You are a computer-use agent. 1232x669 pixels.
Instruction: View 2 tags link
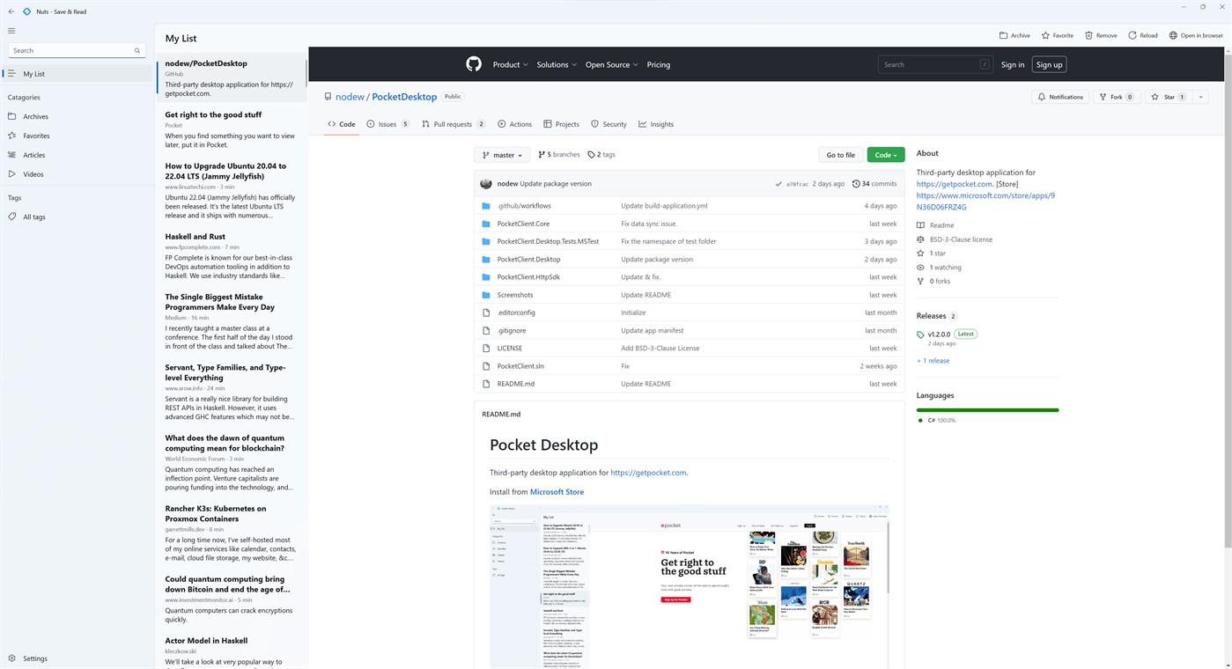601,155
